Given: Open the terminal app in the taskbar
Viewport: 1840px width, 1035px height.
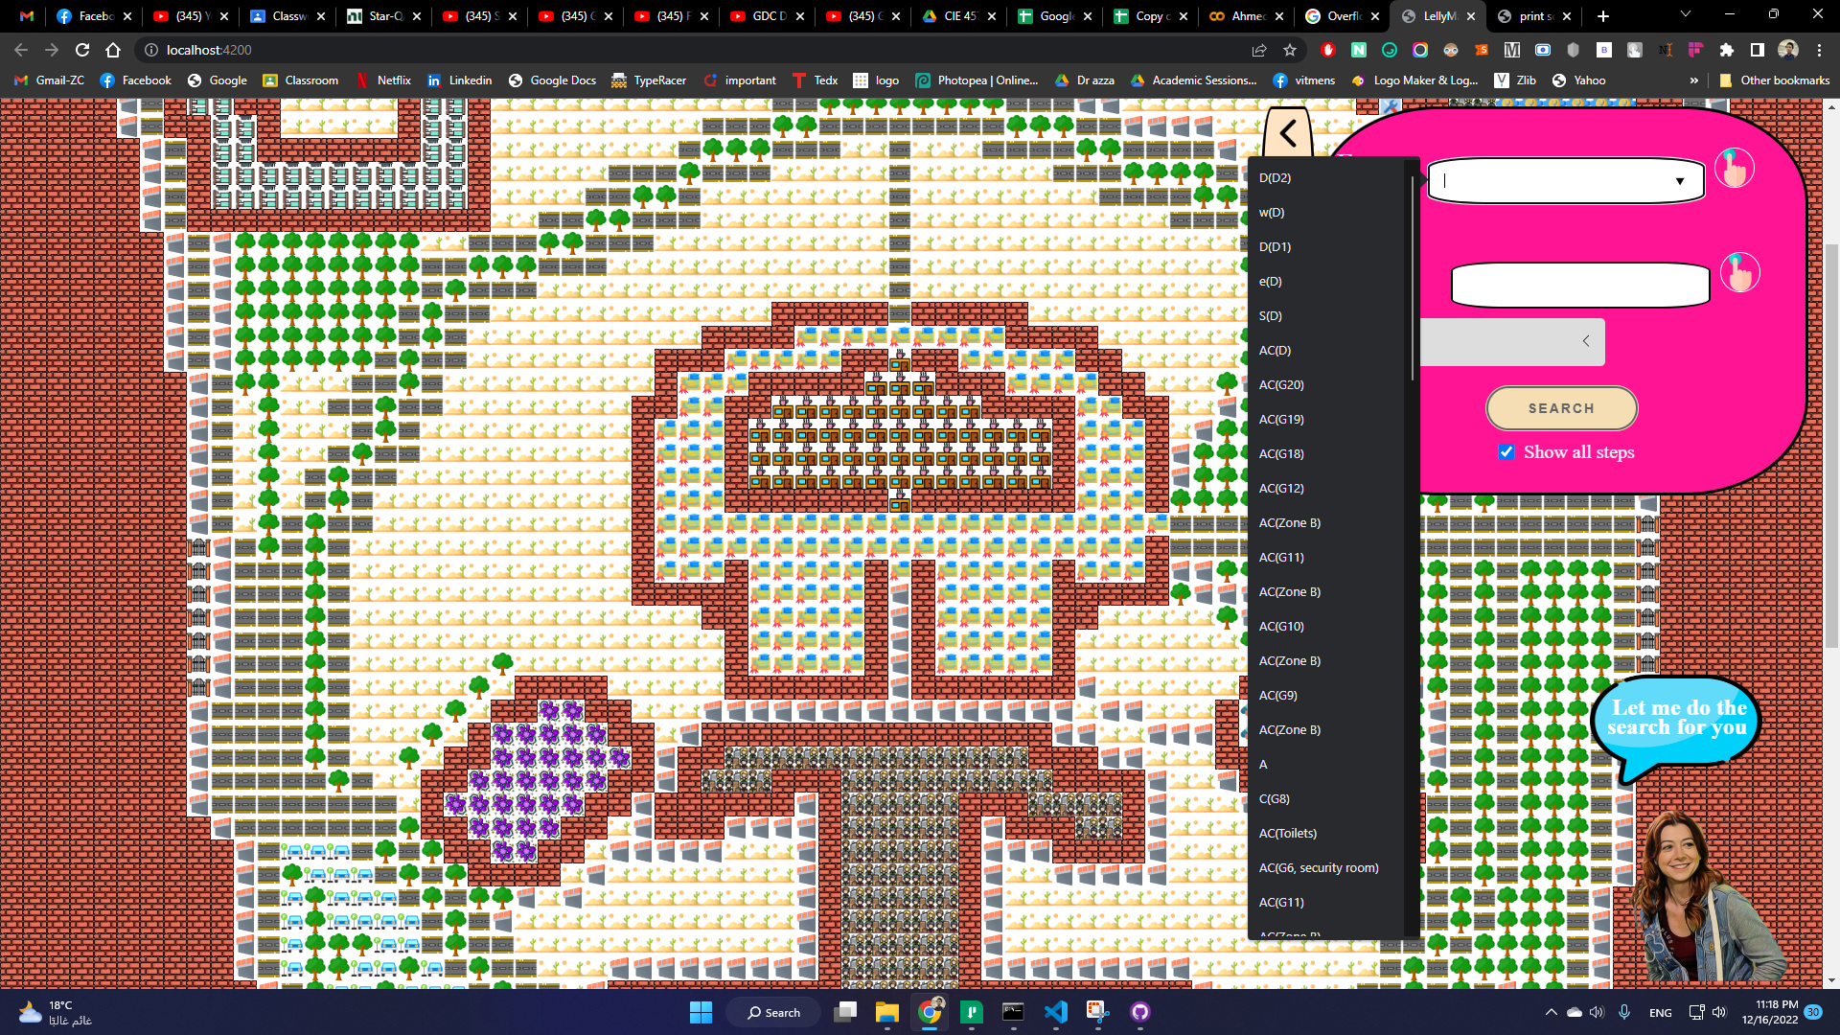Looking at the screenshot, I should [1013, 1012].
